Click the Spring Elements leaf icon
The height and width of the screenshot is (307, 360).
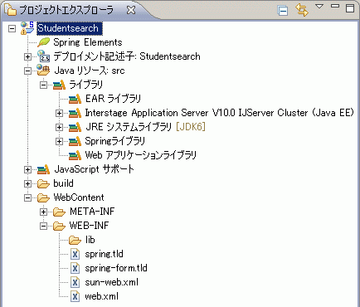[x=43, y=42]
